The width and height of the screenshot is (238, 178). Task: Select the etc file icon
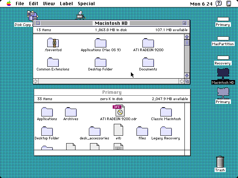[118, 130]
